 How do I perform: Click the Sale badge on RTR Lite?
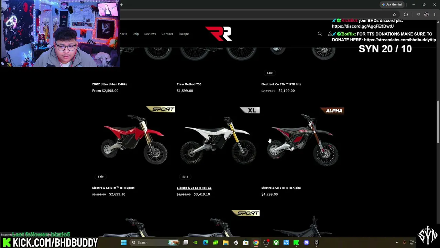(269, 73)
